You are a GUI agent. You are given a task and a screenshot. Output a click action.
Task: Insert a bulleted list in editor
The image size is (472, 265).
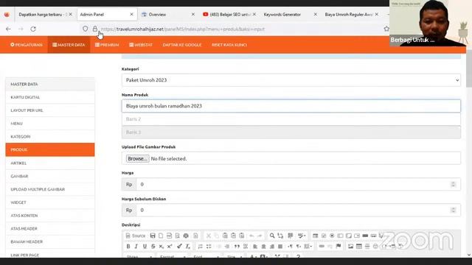(x=209, y=247)
